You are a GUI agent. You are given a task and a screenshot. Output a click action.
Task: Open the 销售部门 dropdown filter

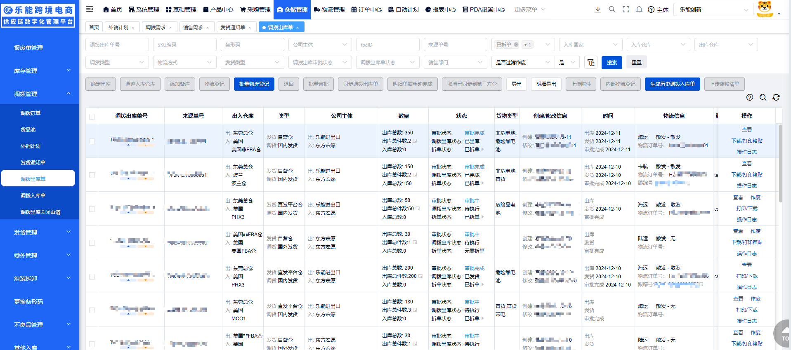coord(455,62)
